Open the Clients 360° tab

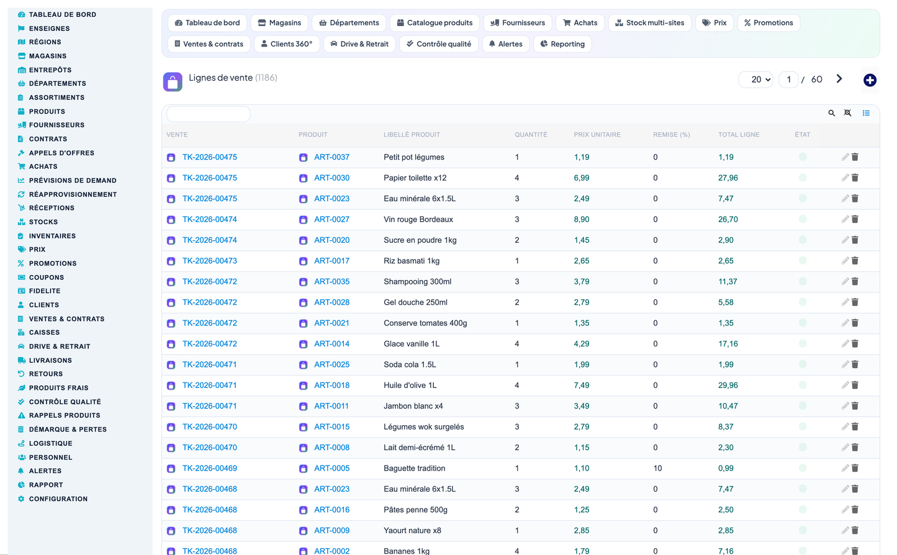[287, 44]
